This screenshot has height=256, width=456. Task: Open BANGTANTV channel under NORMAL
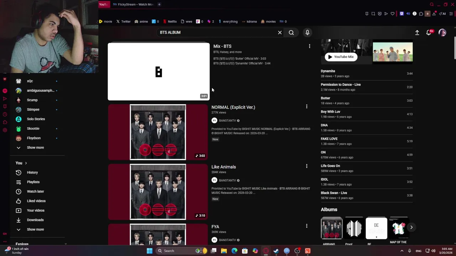(x=227, y=121)
